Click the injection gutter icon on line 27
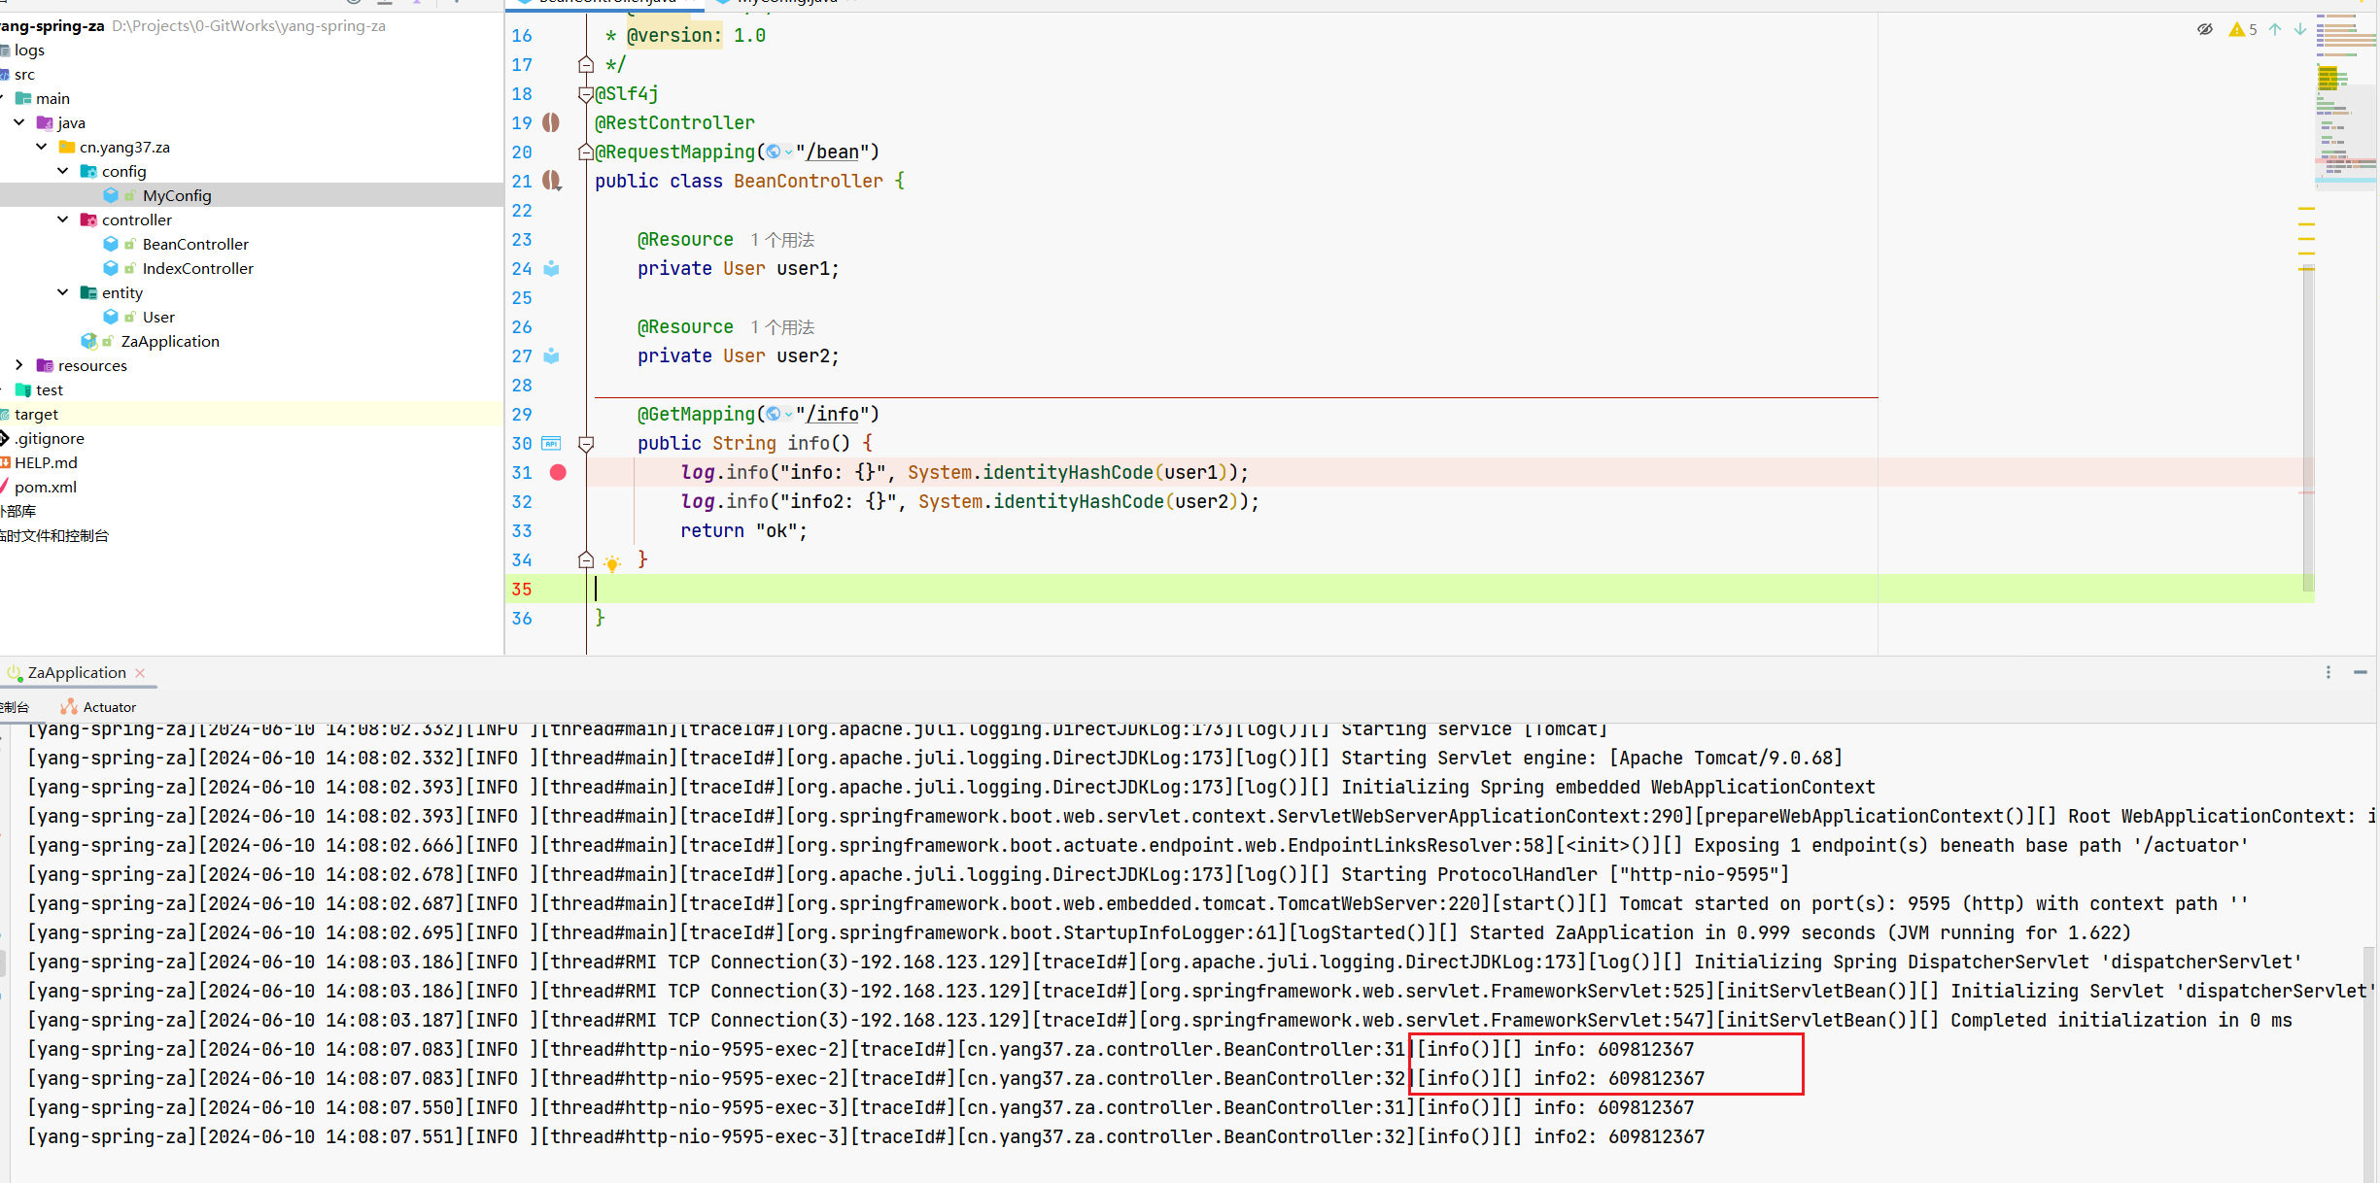 point(551,355)
